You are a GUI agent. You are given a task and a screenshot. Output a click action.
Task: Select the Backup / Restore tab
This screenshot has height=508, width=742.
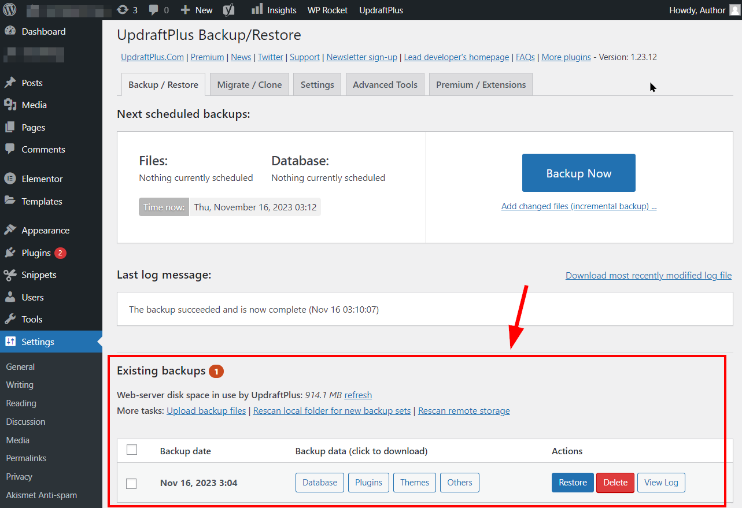coord(163,84)
